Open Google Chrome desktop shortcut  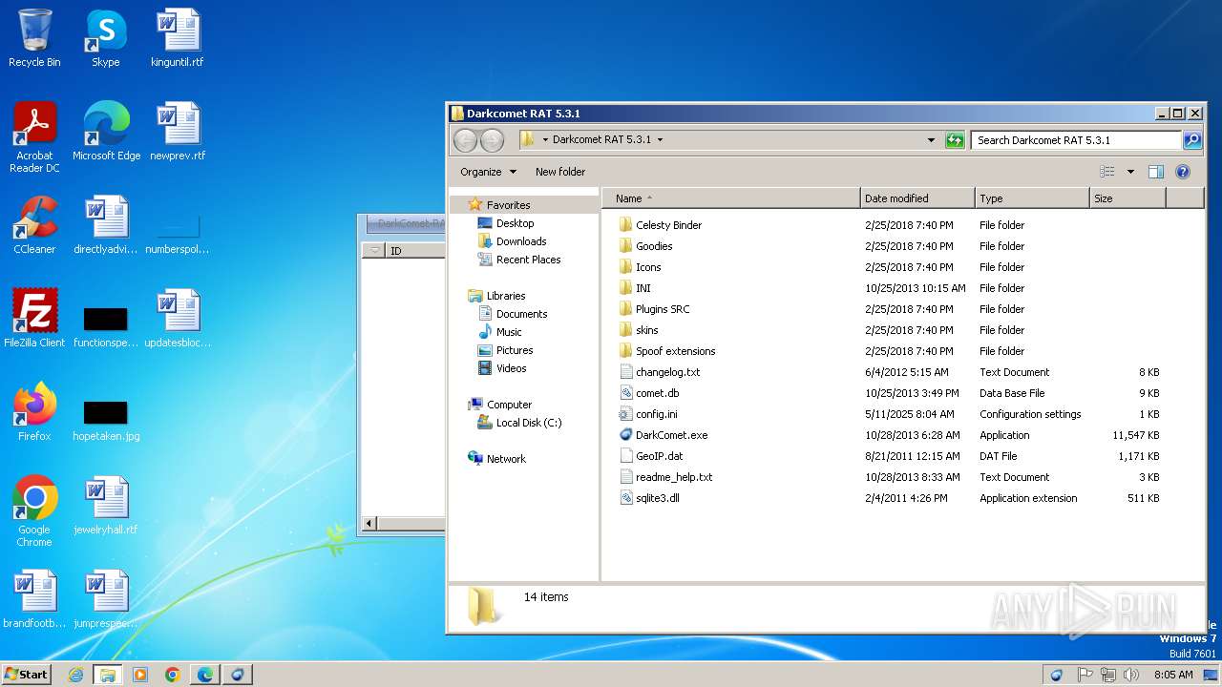tap(34, 511)
